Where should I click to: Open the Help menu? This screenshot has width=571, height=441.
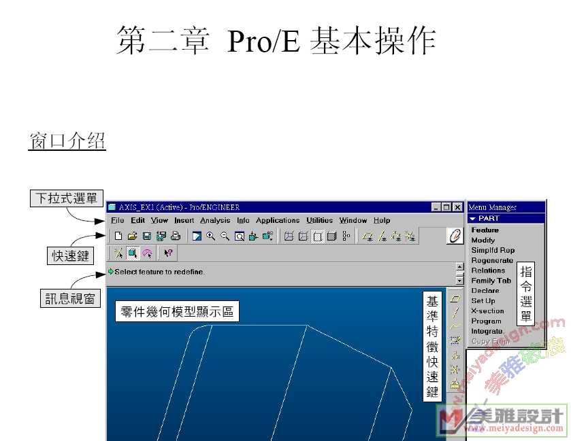coord(382,220)
